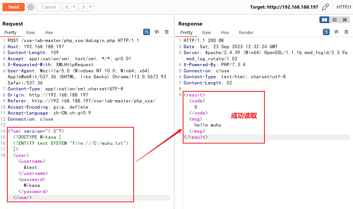Click the opening <password> tag

(x=32, y=179)
